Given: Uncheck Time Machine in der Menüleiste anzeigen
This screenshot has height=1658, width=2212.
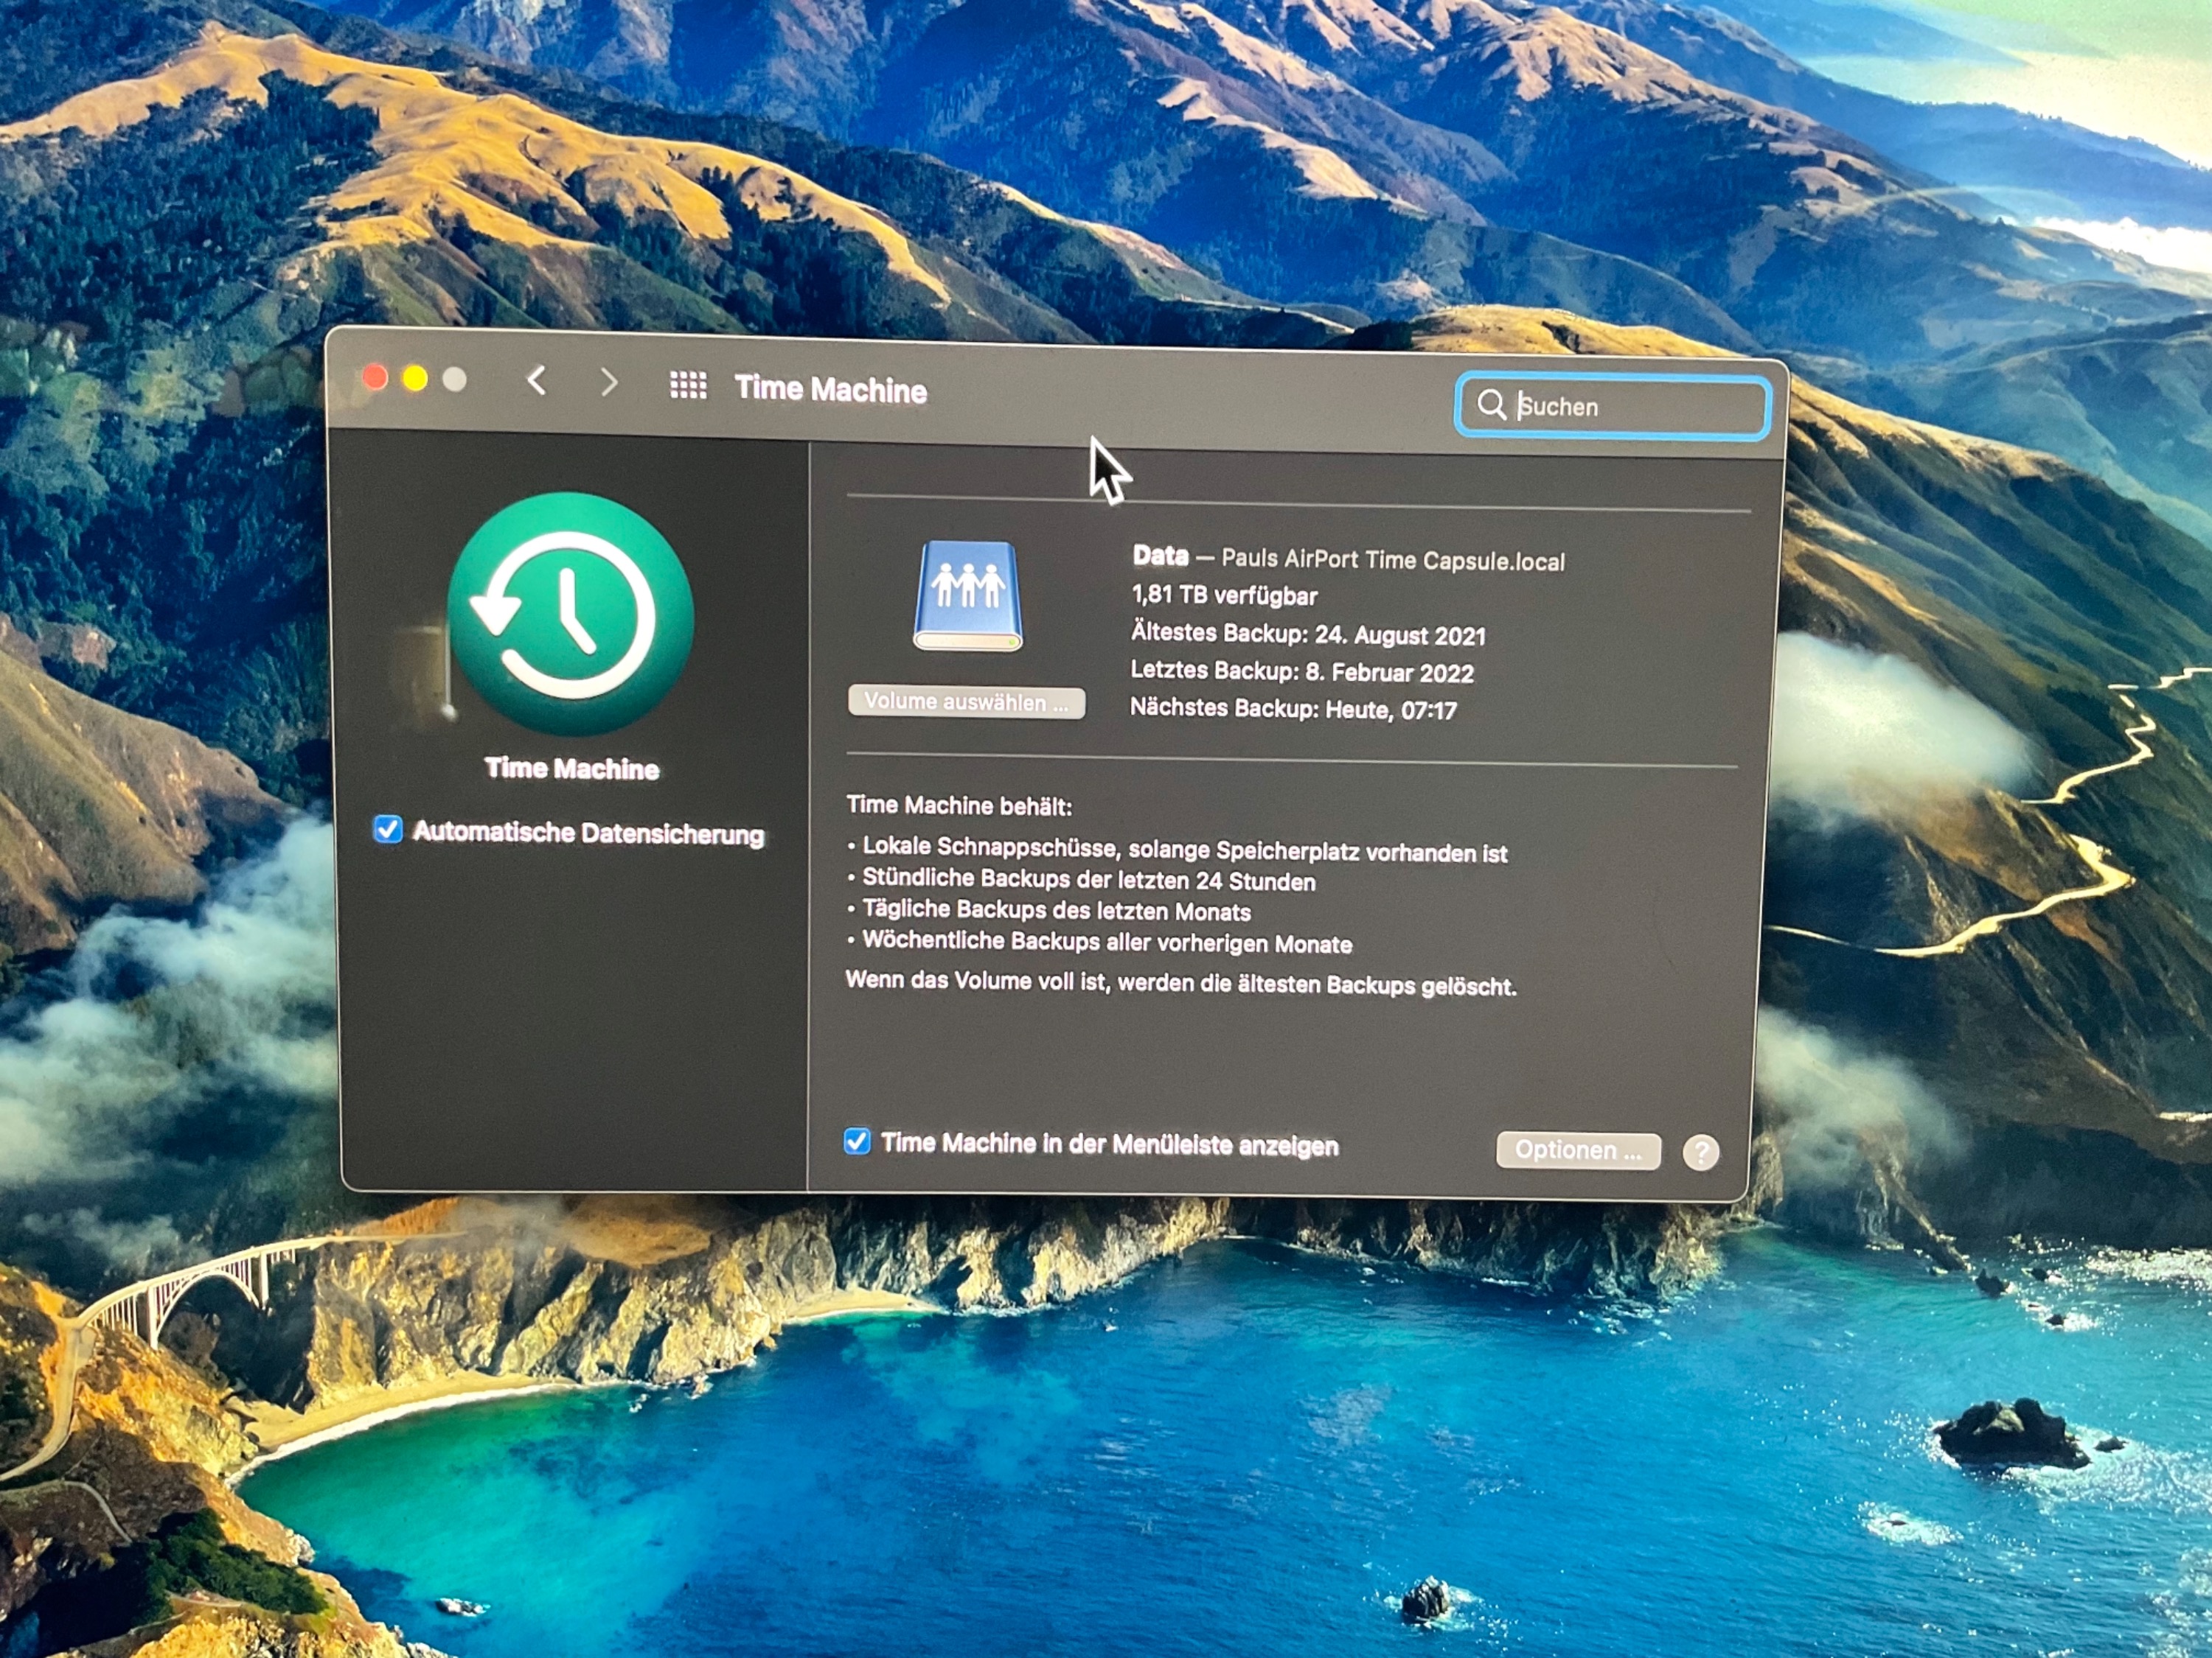Looking at the screenshot, I should 857,1141.
